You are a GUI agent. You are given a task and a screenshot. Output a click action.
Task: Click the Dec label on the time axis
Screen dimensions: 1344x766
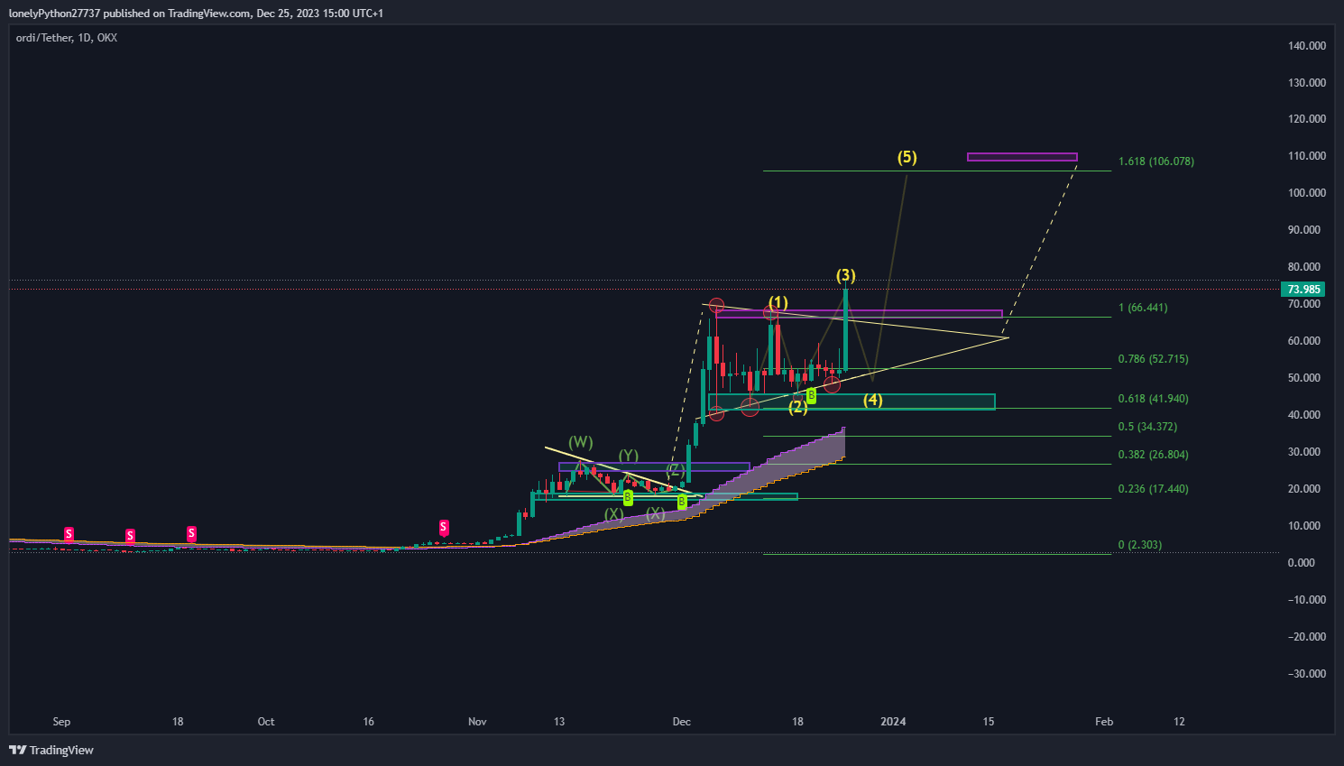[682, 722]
